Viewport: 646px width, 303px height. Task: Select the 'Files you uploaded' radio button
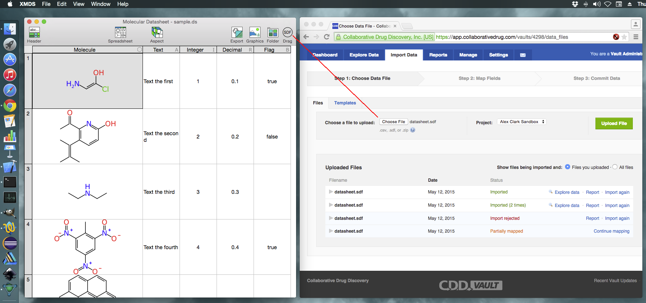point(568,167)
